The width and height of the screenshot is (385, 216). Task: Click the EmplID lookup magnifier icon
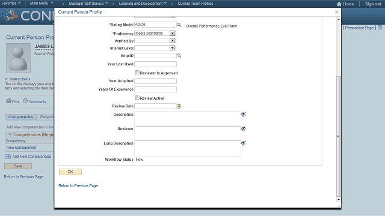(x=179, y=56)
